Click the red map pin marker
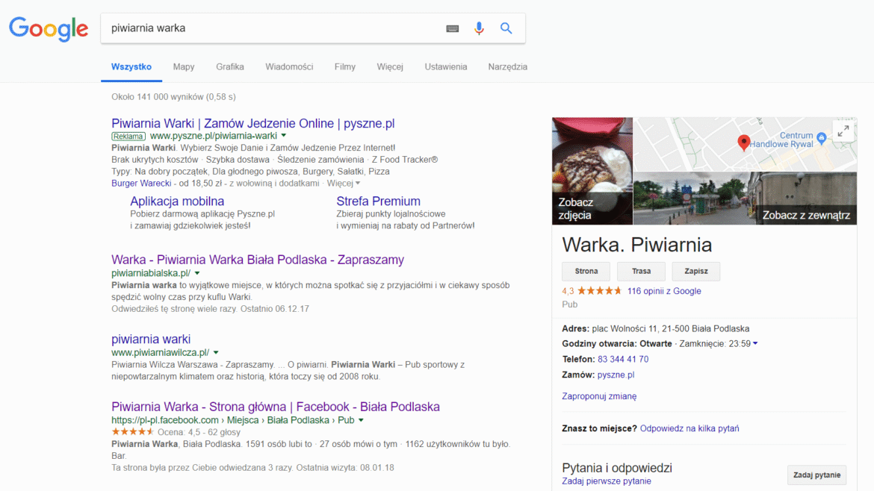The height and width of the screenshot is (491, 874). point(743,143)
